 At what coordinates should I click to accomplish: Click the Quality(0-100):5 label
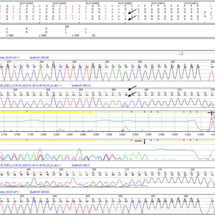[x=80, y=165]
